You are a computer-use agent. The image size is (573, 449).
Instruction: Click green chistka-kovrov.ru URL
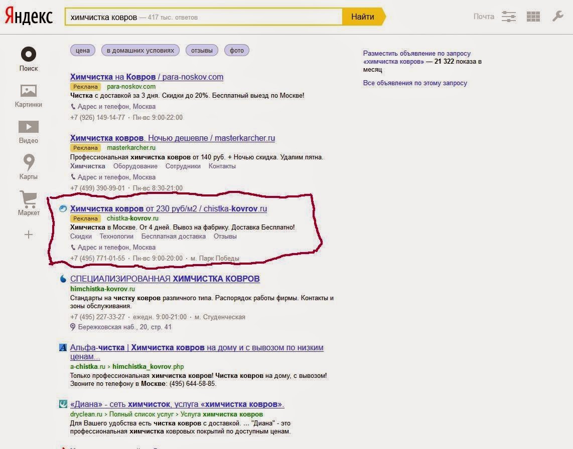pos(132,218)
